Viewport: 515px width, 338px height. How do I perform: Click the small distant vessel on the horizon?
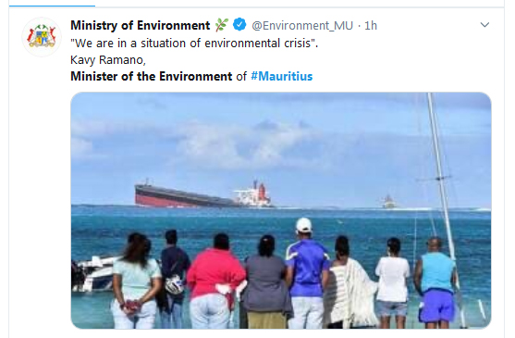(388, 202)
